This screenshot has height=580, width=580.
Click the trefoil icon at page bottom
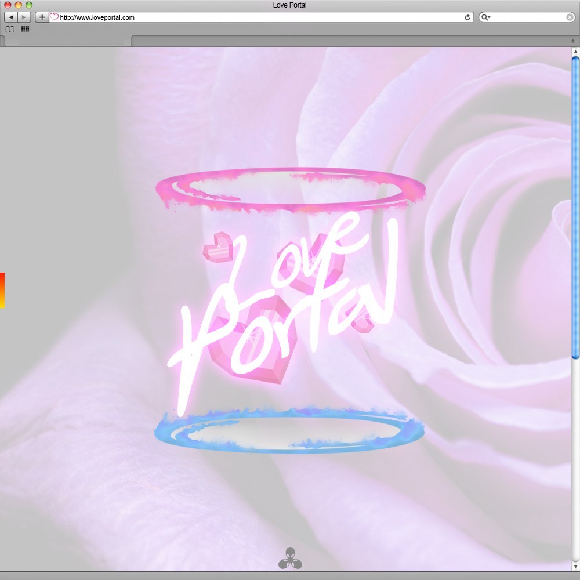(x=290, y=558)
